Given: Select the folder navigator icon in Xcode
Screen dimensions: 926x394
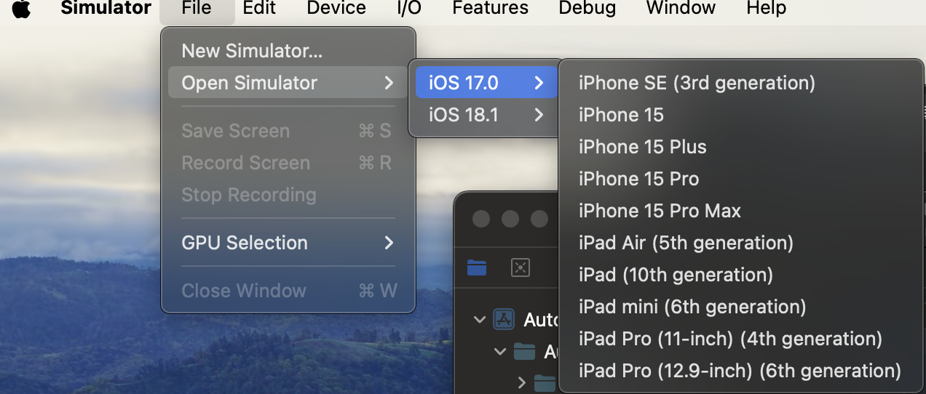Looking at the screenshot, I should tap(477, 268).
